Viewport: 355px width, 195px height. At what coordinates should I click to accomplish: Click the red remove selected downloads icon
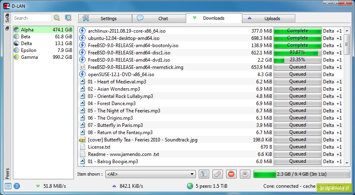coord(231,174)
